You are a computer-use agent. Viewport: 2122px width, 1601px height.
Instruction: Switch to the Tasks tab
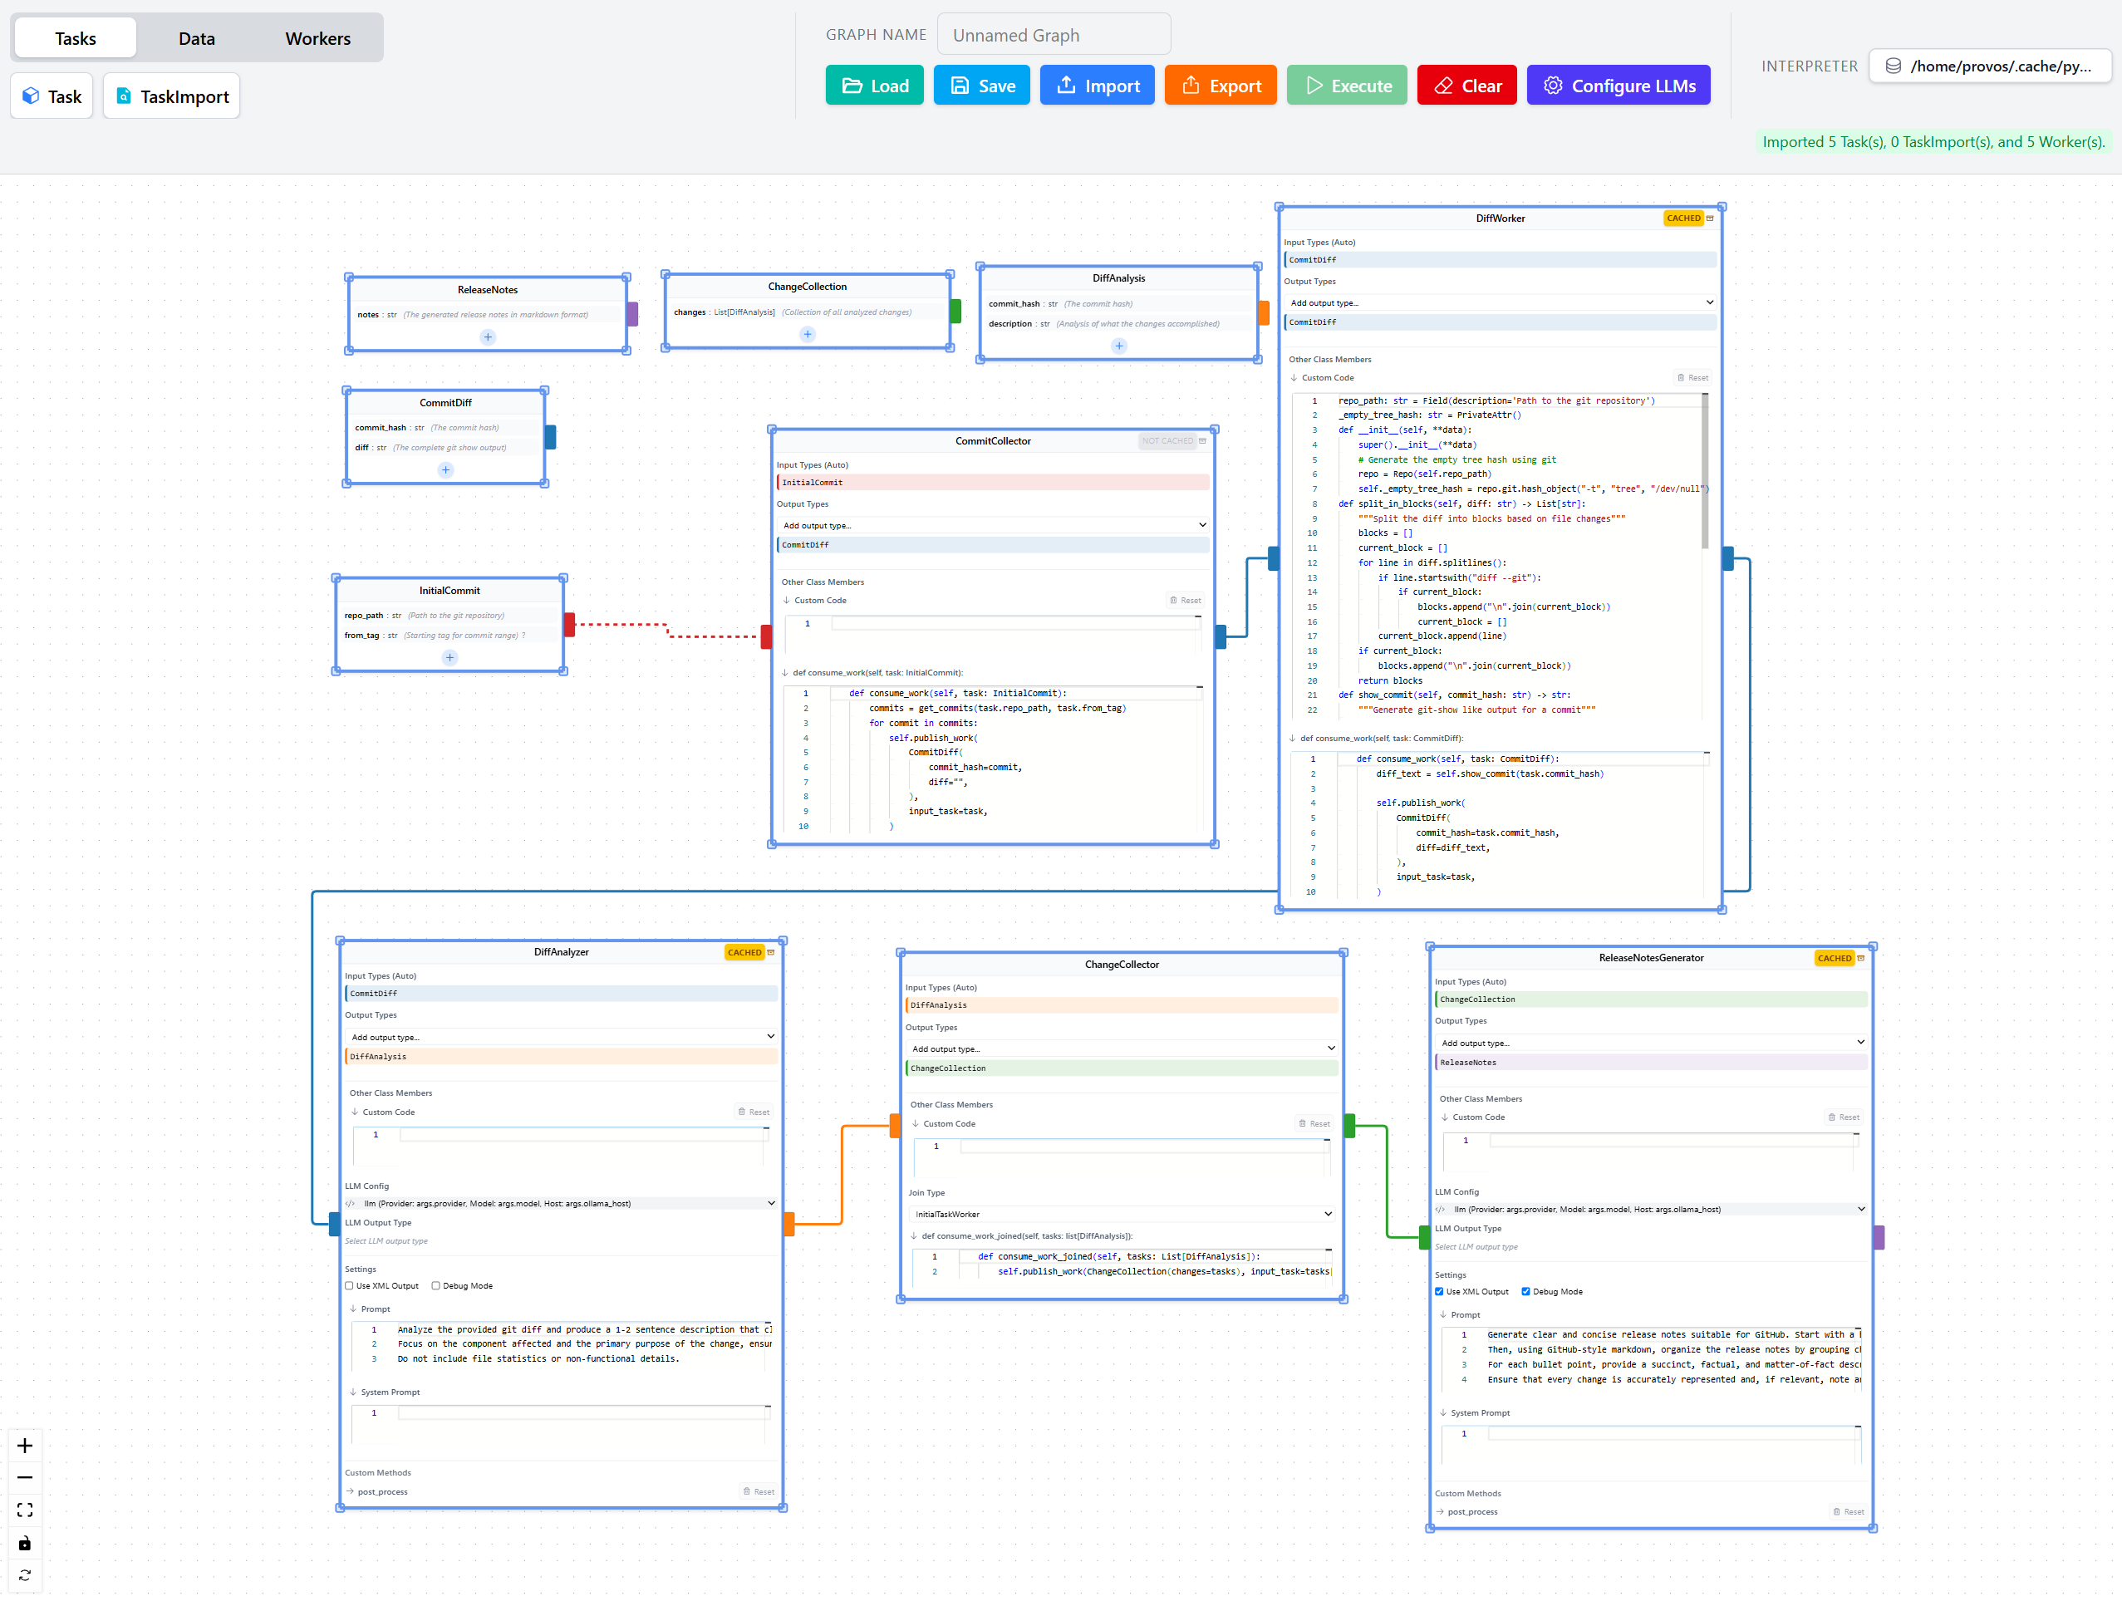(x=76, y=38)
